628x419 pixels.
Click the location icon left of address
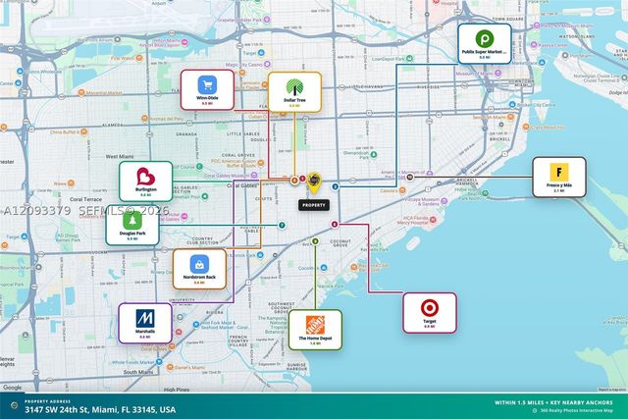(x=15, y=405)
